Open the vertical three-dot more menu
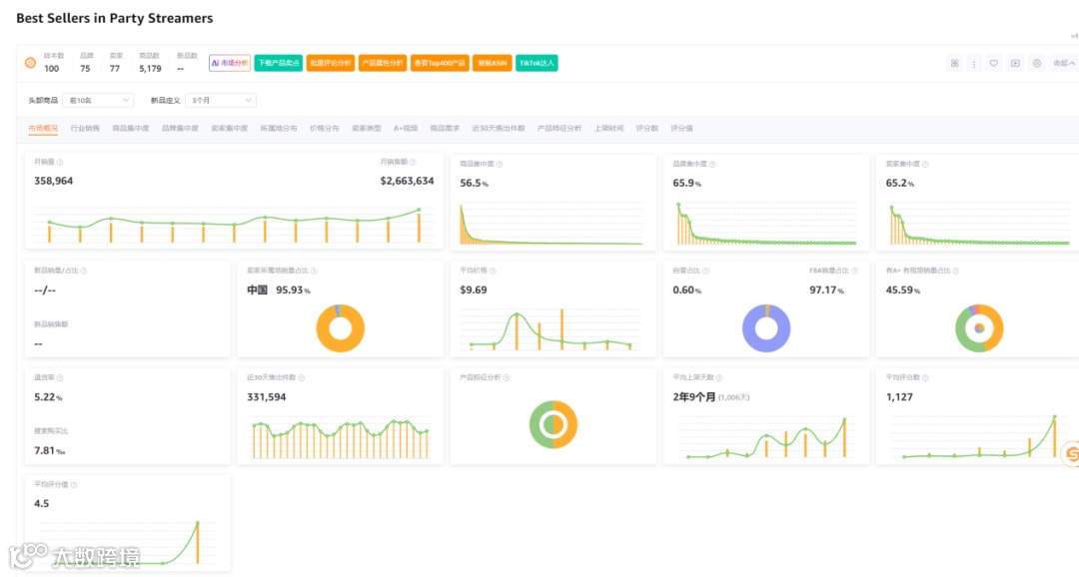 click(x=974, y=63)
